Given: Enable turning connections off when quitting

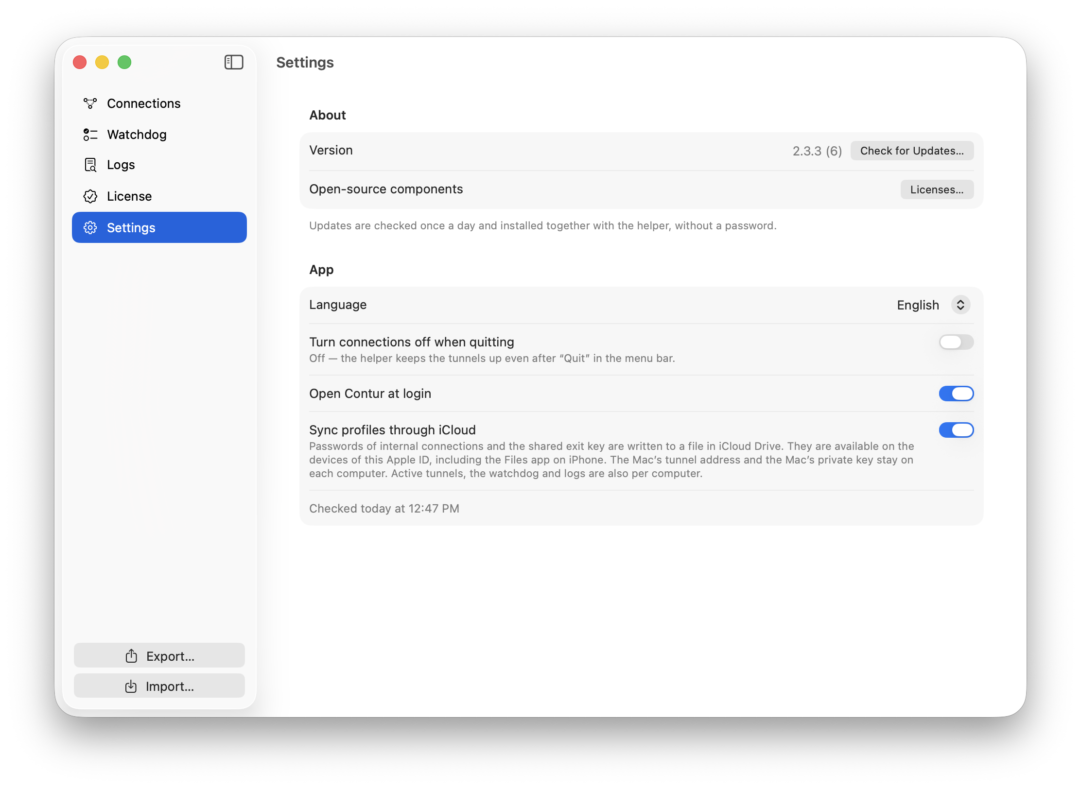Looking at the screenshot, I should tap(956, 342).
